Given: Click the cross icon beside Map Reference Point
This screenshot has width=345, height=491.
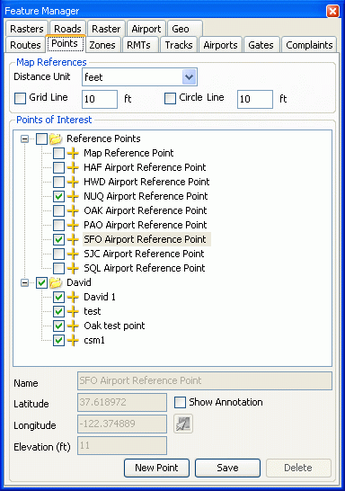Looking at the screenshot, I should [73, 153].
